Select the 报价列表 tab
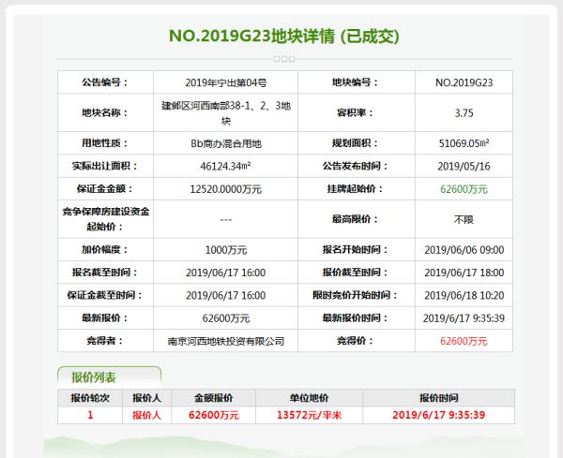 (x=109, y=377)
